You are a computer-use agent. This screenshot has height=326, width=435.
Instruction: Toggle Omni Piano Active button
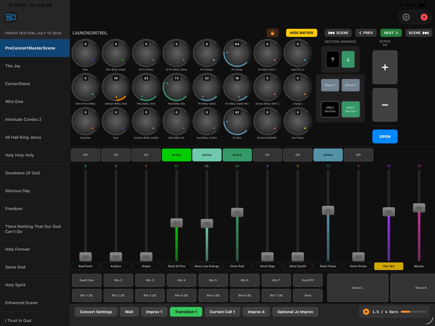[x=328, y=155]
